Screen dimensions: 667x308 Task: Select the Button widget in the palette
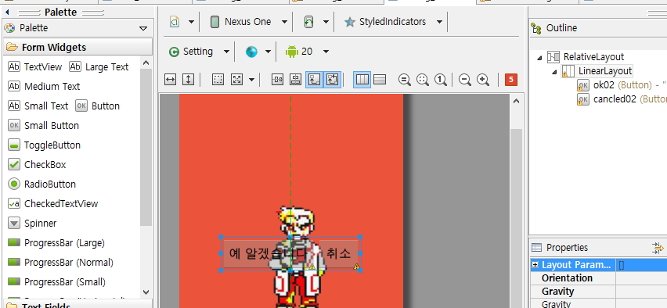(98, 106)
